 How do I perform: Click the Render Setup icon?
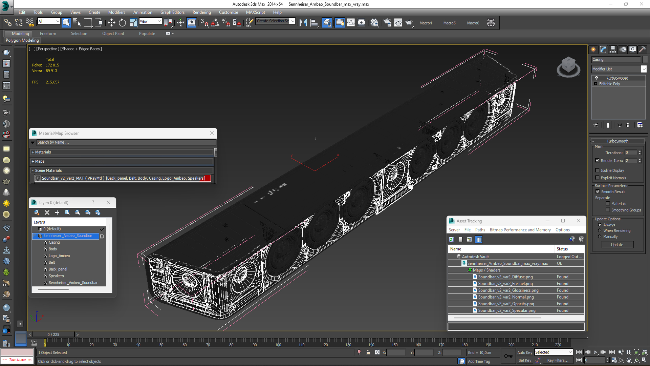coord(387,23)
